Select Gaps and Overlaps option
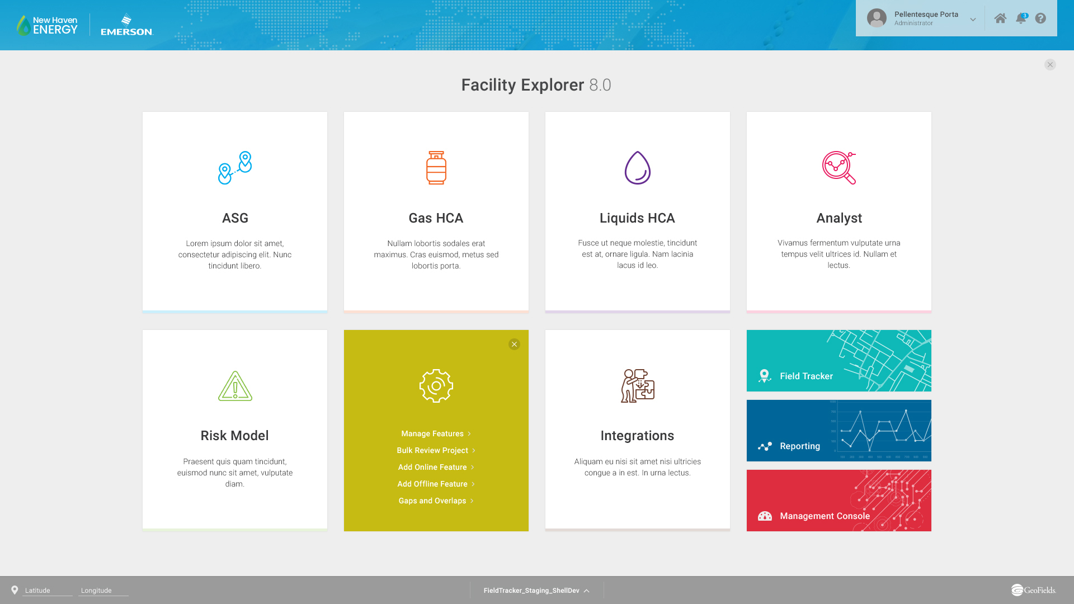 coord(436,501)
